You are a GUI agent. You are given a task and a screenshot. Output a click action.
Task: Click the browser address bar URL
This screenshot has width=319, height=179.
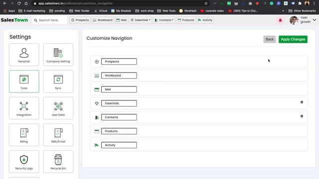(75, 3)
